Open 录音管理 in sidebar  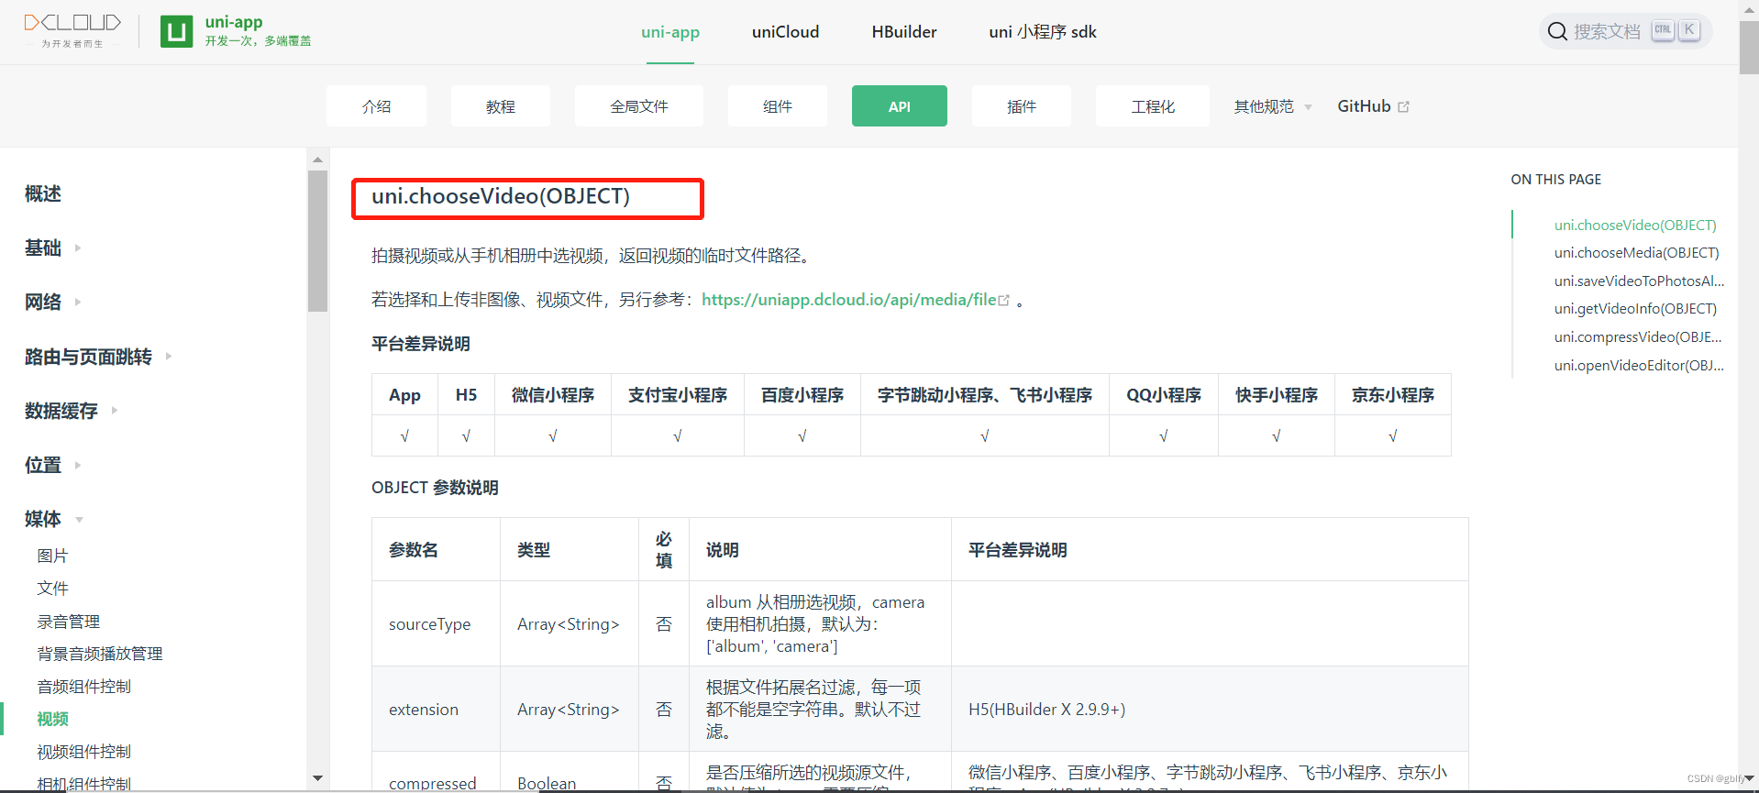click(69, 622)
